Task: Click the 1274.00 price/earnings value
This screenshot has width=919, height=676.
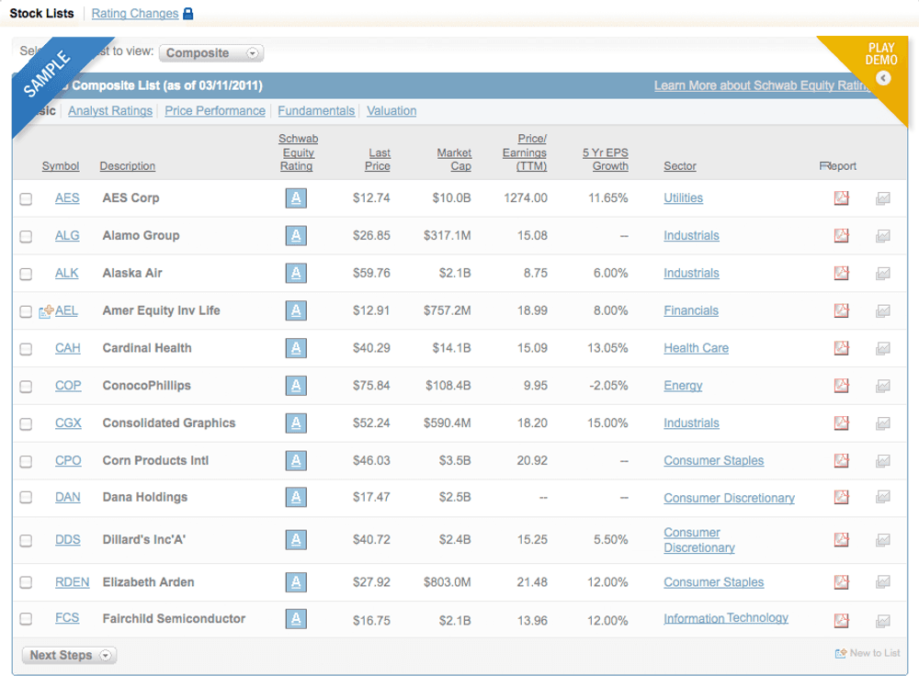Action: point(525,198)
